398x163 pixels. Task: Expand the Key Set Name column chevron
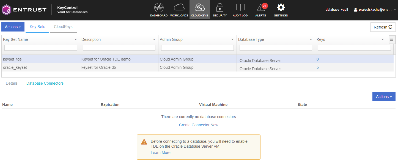click(x=76, y=39)
